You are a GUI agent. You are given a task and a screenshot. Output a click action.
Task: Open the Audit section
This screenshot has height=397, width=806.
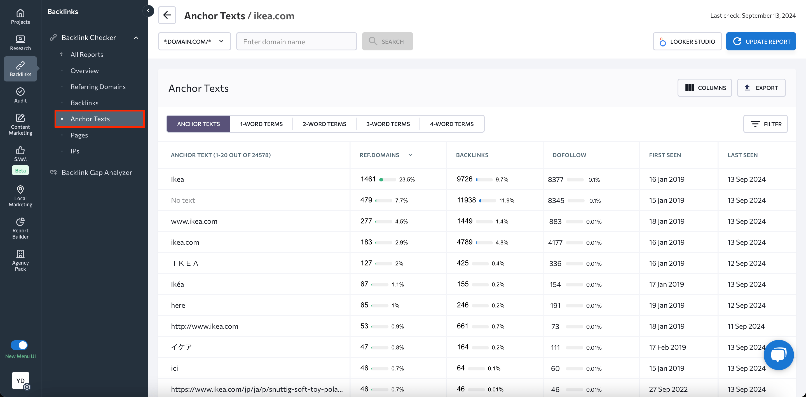point(20,95)
